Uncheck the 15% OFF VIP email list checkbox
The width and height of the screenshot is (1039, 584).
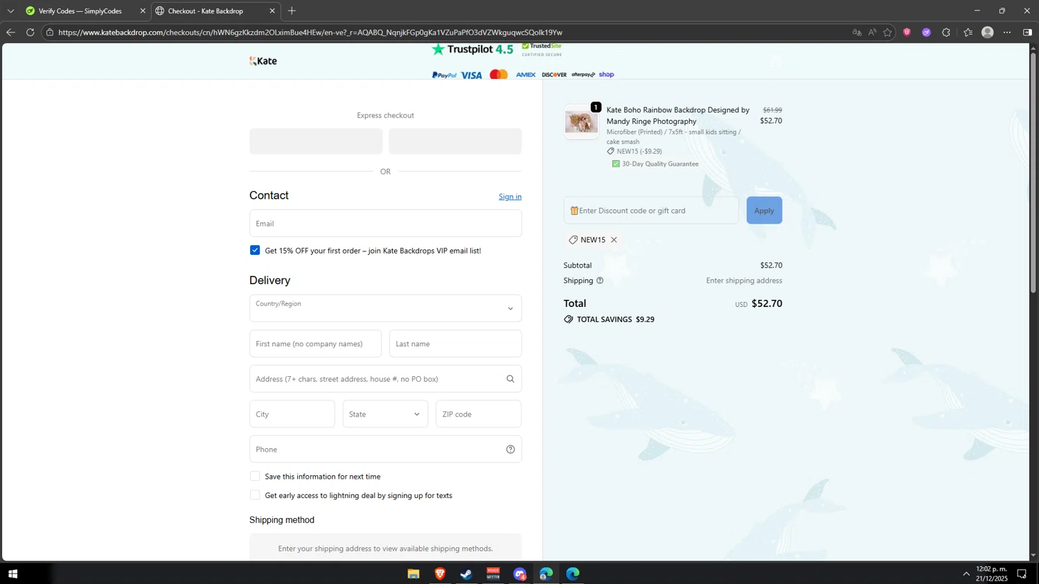(255, 250)
